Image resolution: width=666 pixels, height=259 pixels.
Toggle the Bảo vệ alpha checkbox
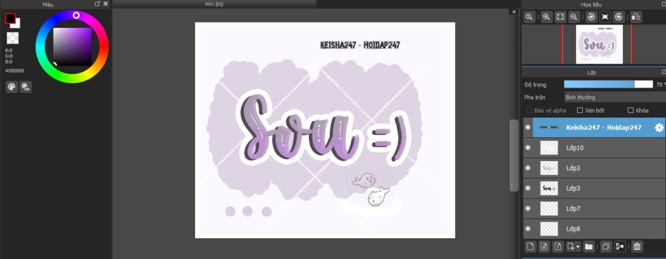click(x=529, y=110)
